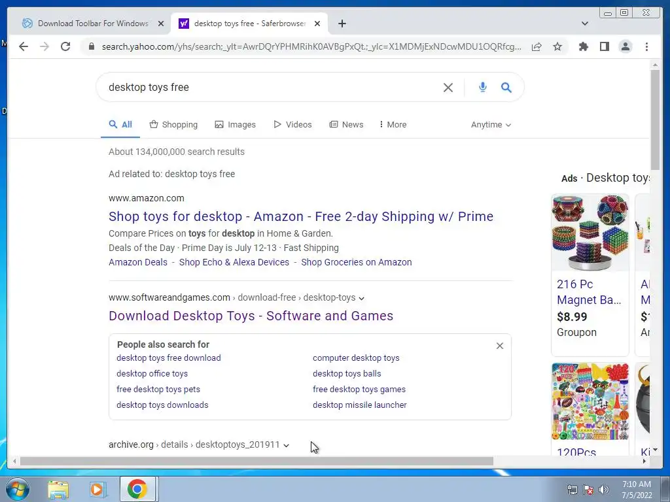
Task: Search desktop missile launcher suggestion
Action: 360,405
